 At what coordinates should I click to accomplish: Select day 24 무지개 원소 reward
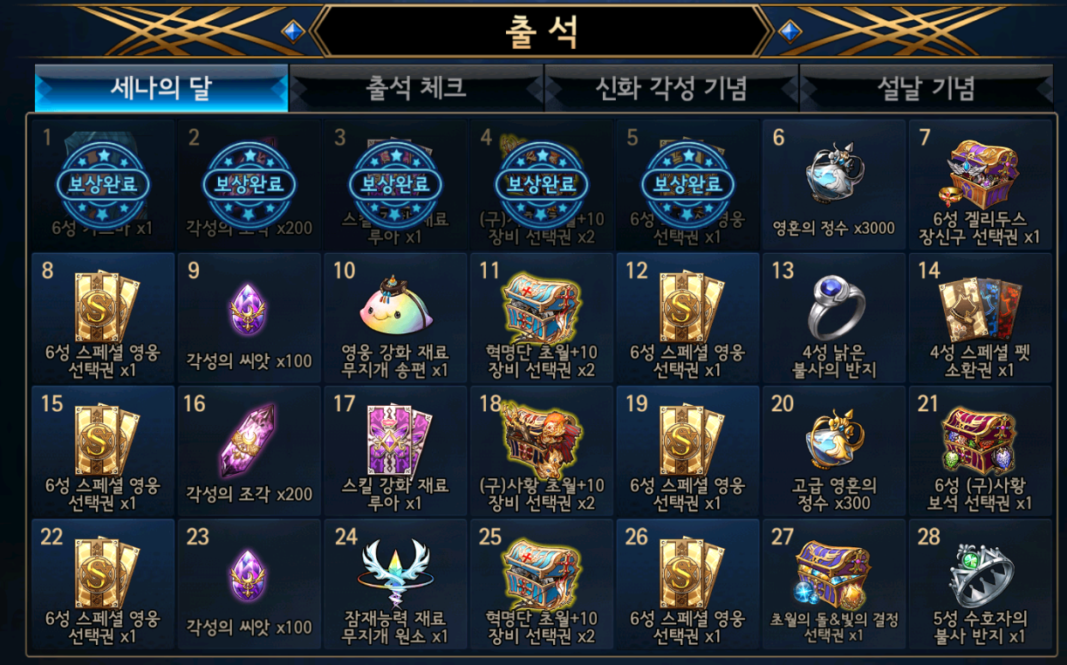(395, 585)
